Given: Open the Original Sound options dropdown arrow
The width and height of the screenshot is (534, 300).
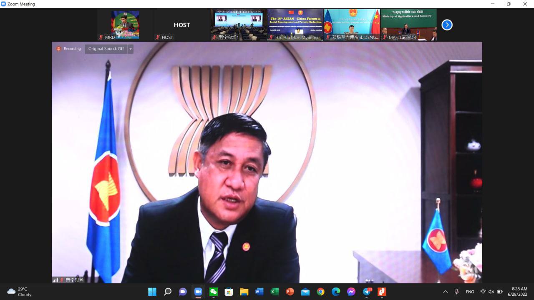Looking at the screenshot, I should pyautogui.click(x=131, y=49).
